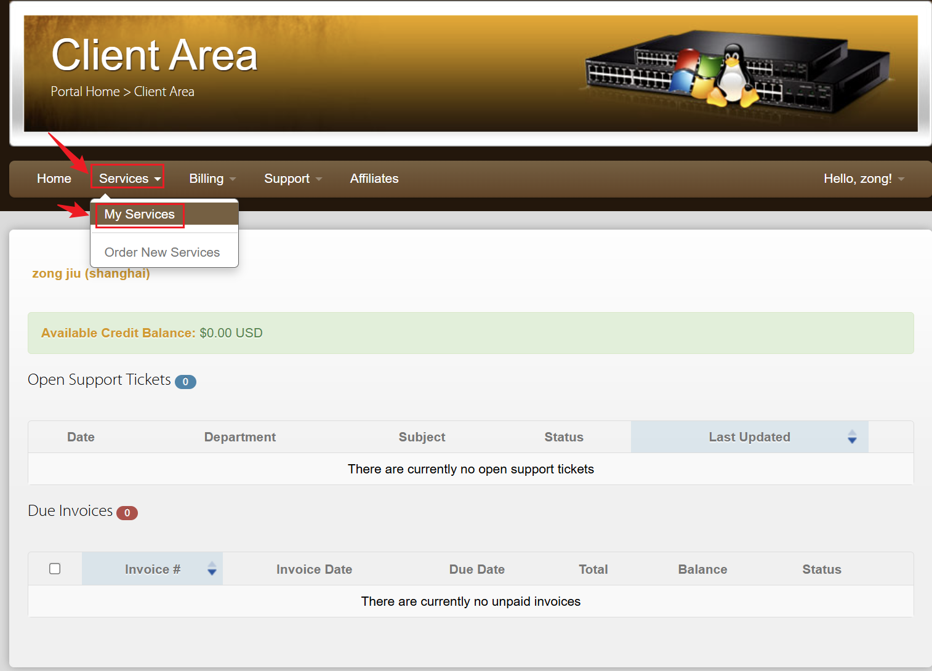This screenshot has width=932, height=671.
Task: Click the server and penguin banner image
Action: (x=736, y=70)
